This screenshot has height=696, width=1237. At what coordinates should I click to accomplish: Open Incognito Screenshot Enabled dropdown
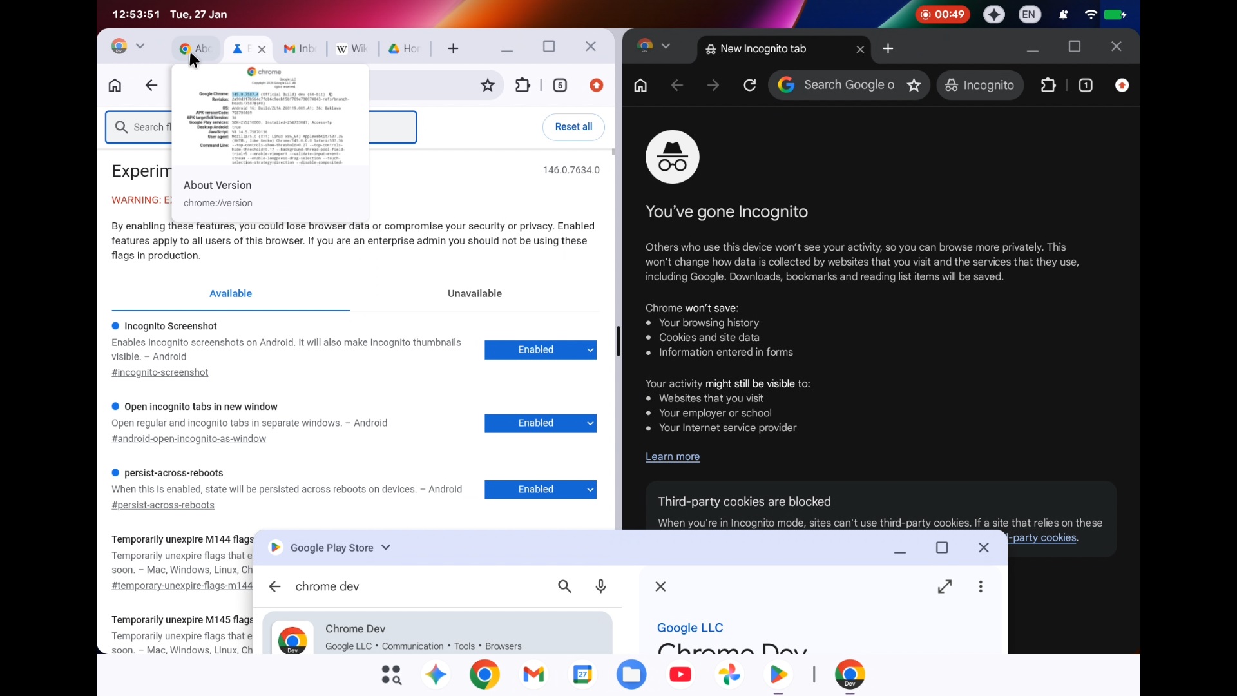coord(541,350)
